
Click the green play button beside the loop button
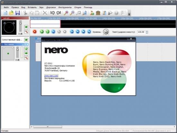(48, 32)
